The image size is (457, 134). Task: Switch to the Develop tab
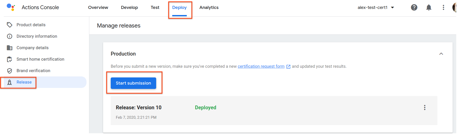[129, 7]
